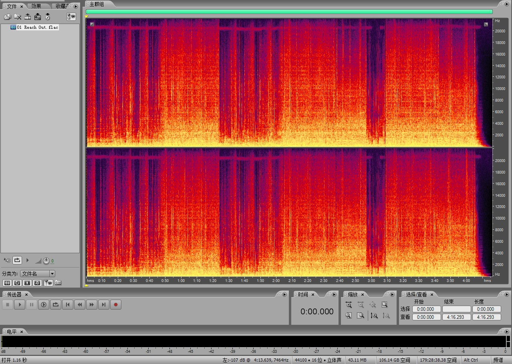Image resolution: width=512 pixels, height=364 pixels.
Task: Click the Zoom In Vertically icon
Action: 374,316
